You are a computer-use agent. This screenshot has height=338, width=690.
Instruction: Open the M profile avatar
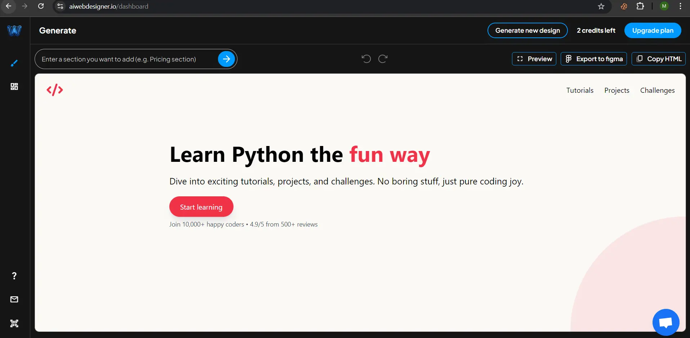[x=664, y=6]
